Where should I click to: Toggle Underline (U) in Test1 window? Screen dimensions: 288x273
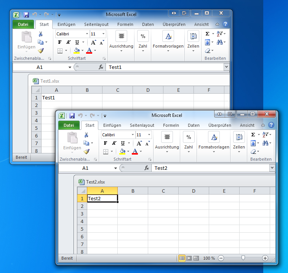click(x=77, y=42)
